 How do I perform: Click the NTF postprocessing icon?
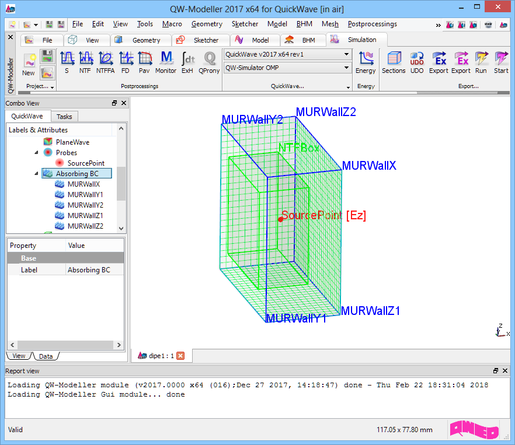coord(85,62)
